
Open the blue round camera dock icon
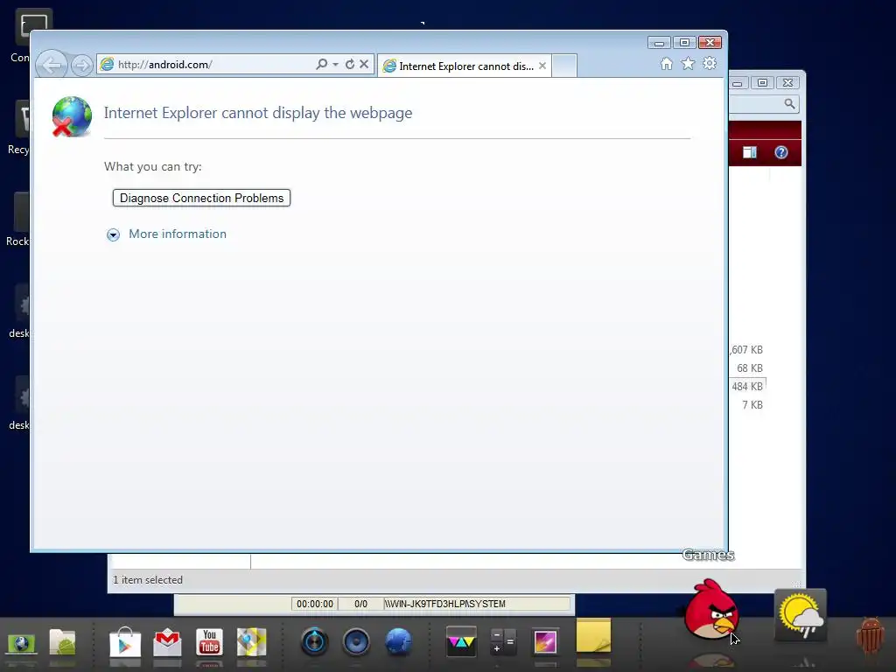(314, 641)
